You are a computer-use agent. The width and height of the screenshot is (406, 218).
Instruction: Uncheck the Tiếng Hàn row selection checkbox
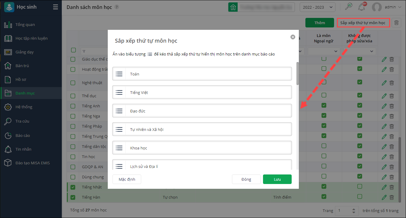click(x=73, y=197)
